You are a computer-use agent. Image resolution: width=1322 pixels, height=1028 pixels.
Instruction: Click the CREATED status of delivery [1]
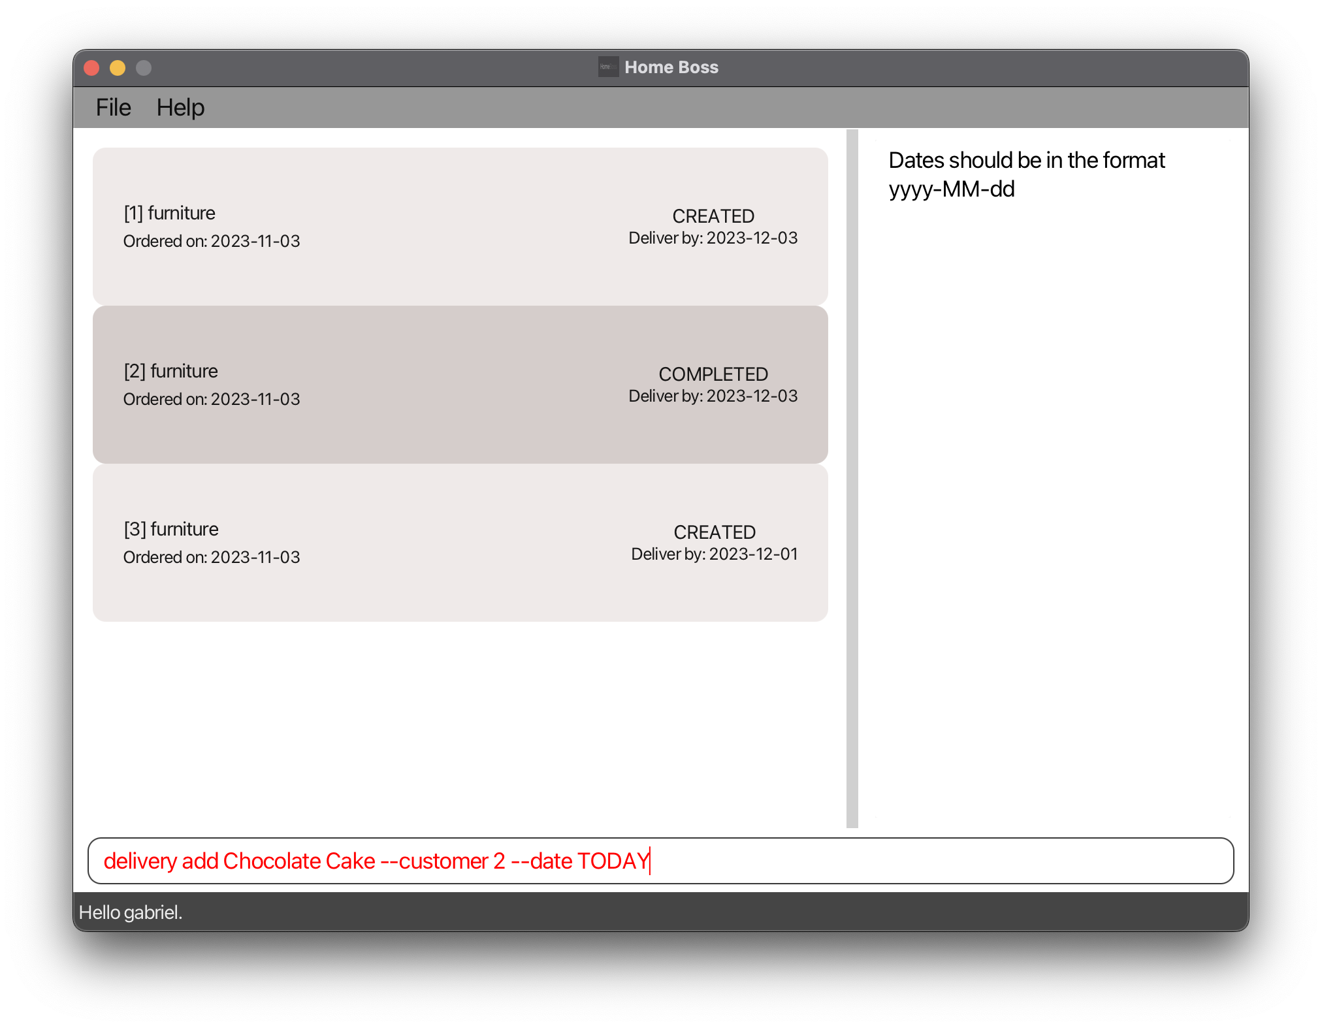click(x=713, y=216)
